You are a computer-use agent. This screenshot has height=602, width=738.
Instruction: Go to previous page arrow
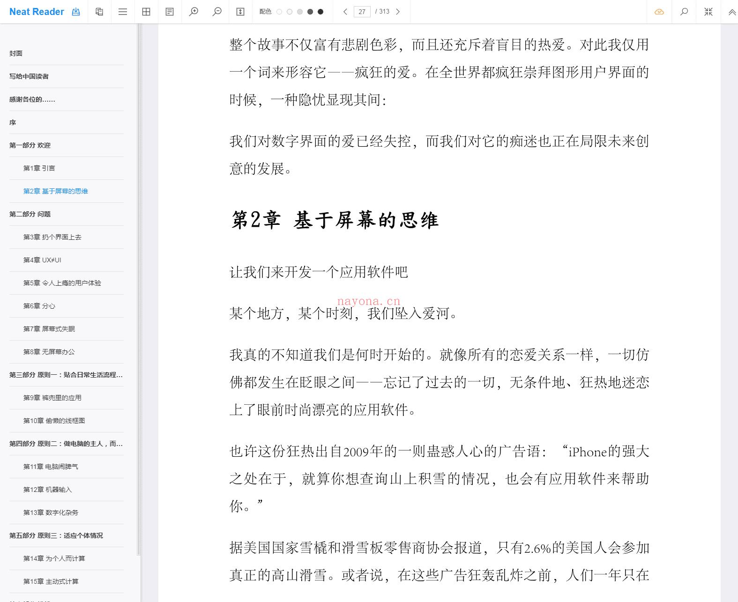[345, 12]
